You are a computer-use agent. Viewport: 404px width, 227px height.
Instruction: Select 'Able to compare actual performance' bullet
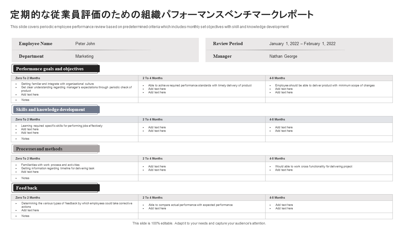pyautogui.click(x=191, y=205)
